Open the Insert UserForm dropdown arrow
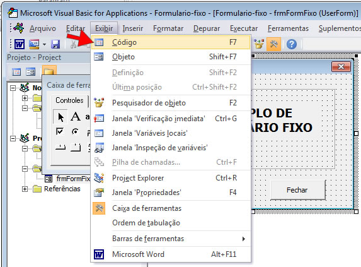The width and height of the screenshot is (361, 267). tap(44, 44)
